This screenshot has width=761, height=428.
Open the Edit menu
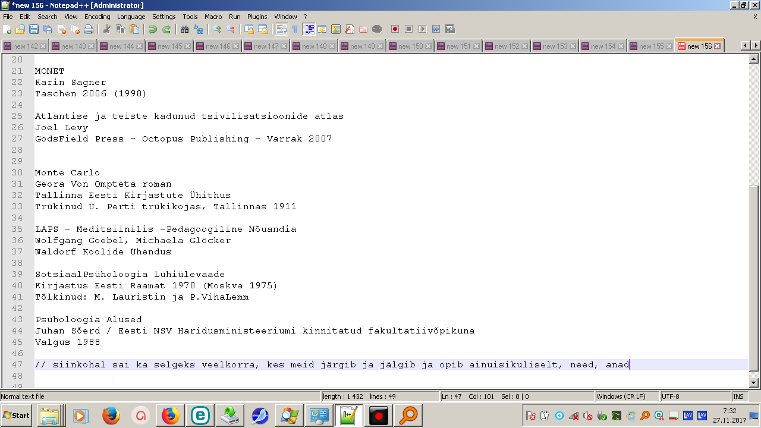click(25, 17)
